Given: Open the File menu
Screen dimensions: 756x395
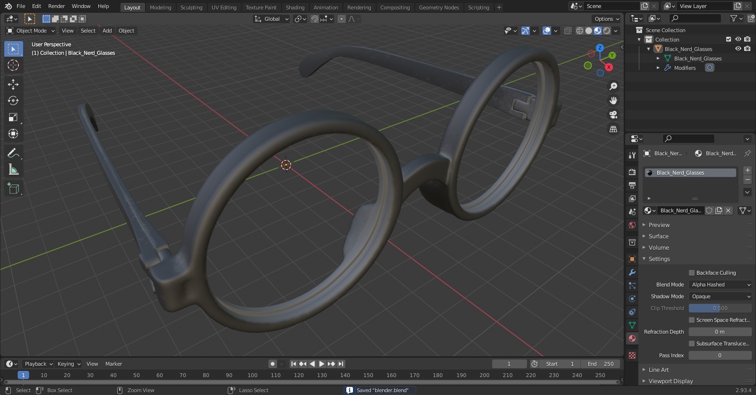Looking at the screenshot, I should [x=21, y=6].
